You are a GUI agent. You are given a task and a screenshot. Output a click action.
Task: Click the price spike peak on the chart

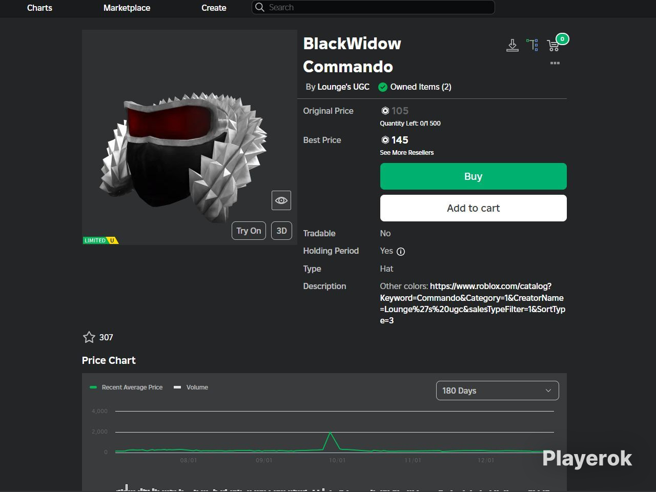[331, 433]
